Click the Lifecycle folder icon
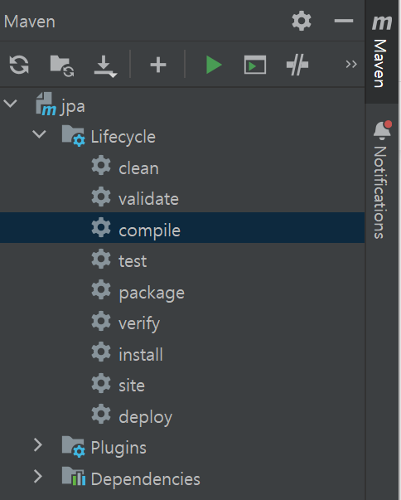401x500 pixels. point(73,135)
